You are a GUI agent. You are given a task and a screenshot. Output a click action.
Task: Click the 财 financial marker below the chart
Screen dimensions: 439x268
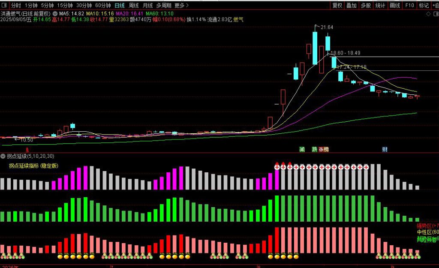coord(385,150)
